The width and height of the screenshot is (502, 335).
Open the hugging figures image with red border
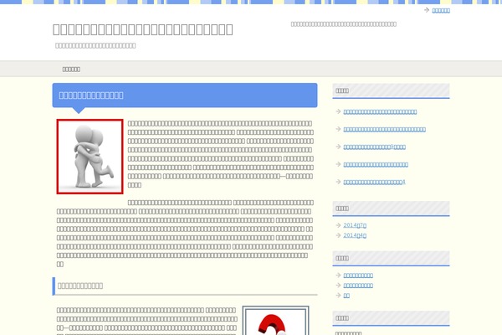coord(90,157)
